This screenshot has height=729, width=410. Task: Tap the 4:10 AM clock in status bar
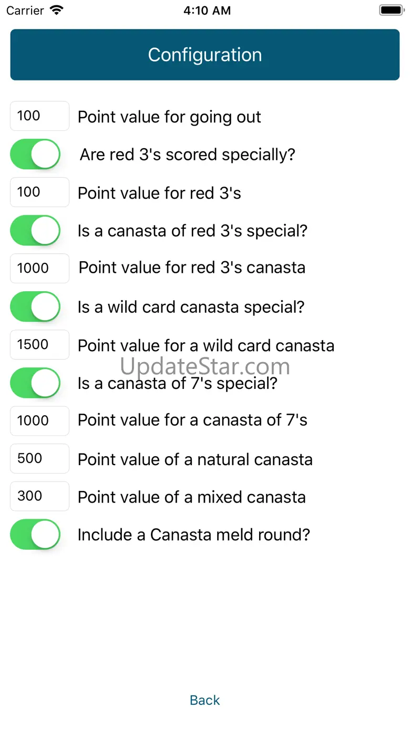pos(207,11)
